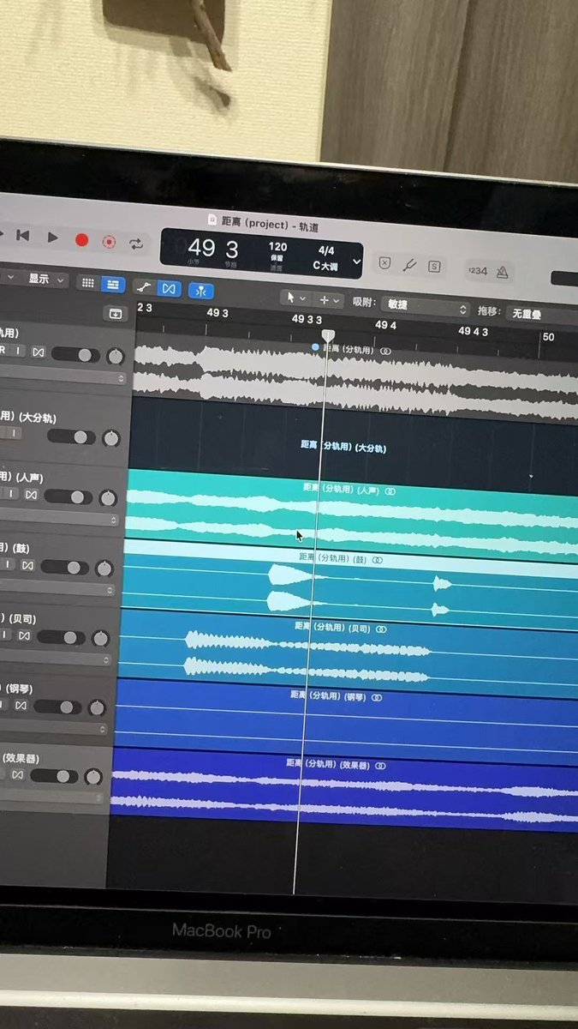Select the 距离 (分轨用) (钢琴) region
578x1029 pixels.
pyautogui.click(x=344, y=722)
